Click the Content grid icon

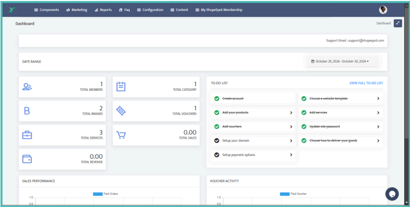tap(172, 10)
